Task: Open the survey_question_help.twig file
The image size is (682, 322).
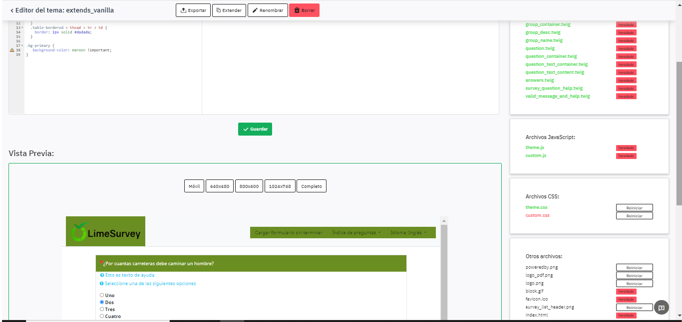Action: click(554, 88)
